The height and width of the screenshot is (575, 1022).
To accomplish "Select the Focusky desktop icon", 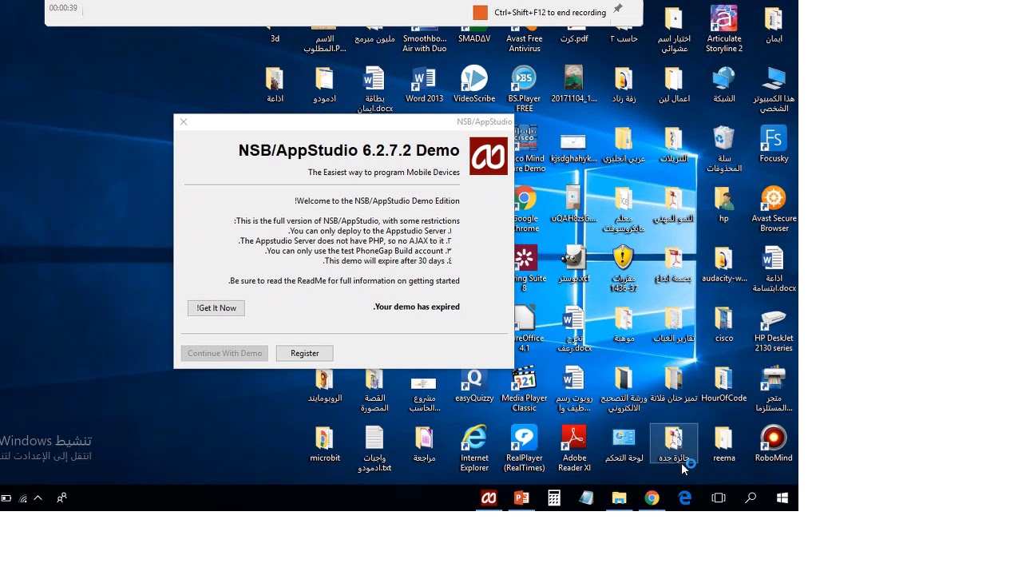I will 774,145.
